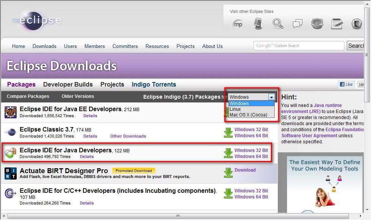Open Eclipse IDE for Java EE Developers title
The width and height of the screenshot is (371, 220).
click(x=70, y=109)
